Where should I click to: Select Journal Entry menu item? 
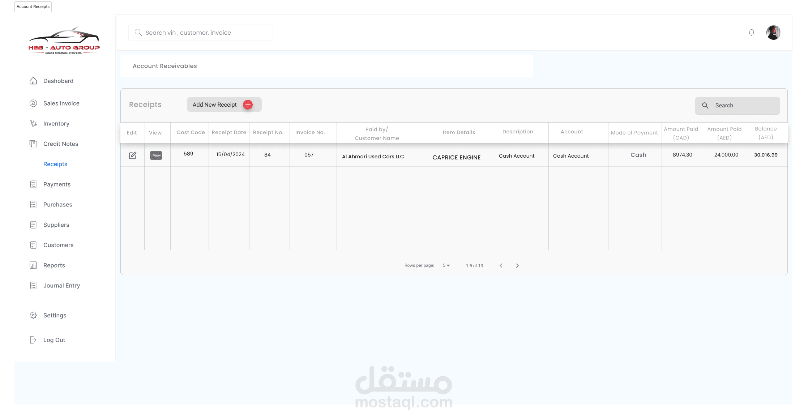(x=61, y=286)
